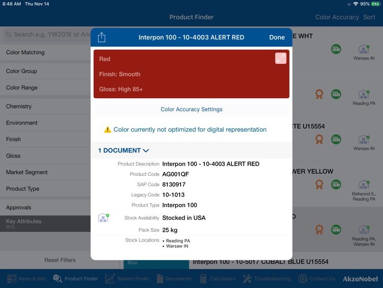Tap Color Accuracy in the top bar
Viewport: 383px width, 288px height.
pyautogui.click(x=337, y=17)
